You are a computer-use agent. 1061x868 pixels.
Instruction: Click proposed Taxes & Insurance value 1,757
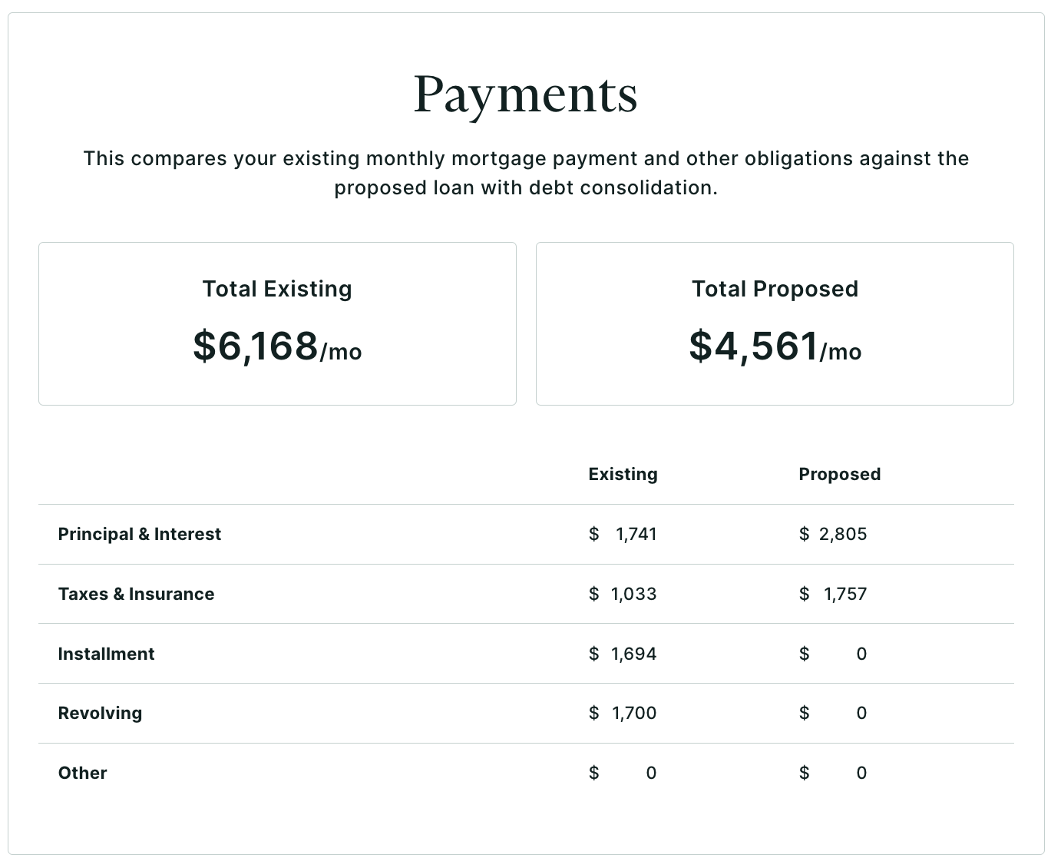(x=845, y=594)
